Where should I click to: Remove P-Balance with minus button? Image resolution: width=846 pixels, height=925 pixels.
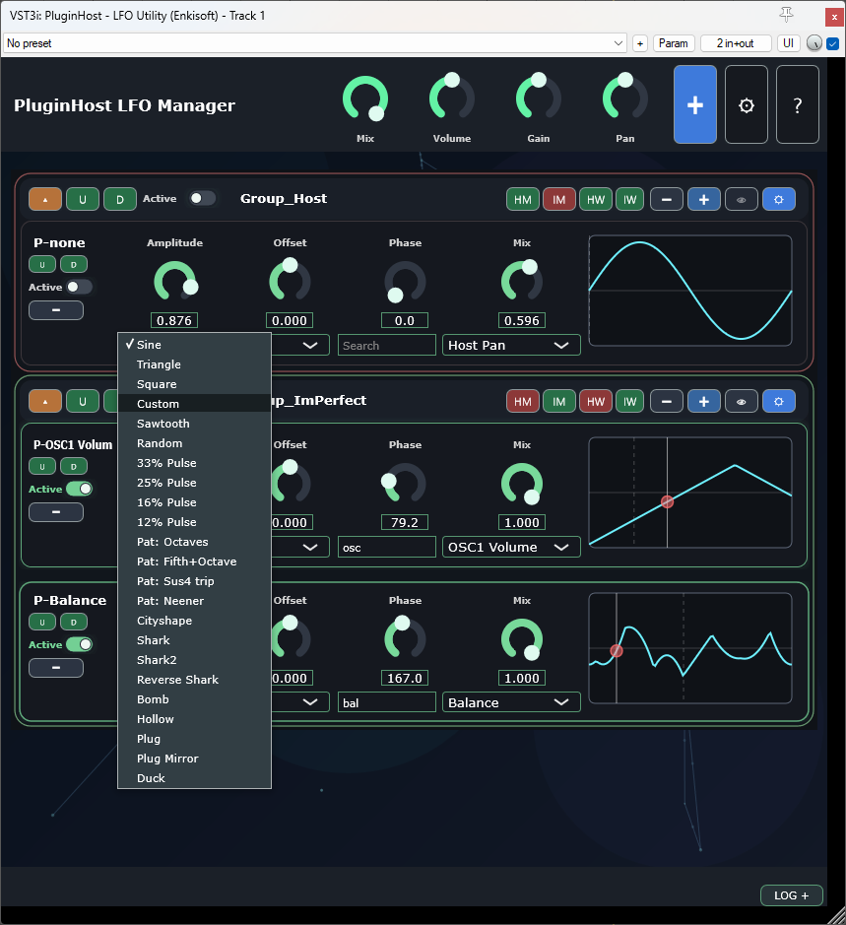[56, 668]
